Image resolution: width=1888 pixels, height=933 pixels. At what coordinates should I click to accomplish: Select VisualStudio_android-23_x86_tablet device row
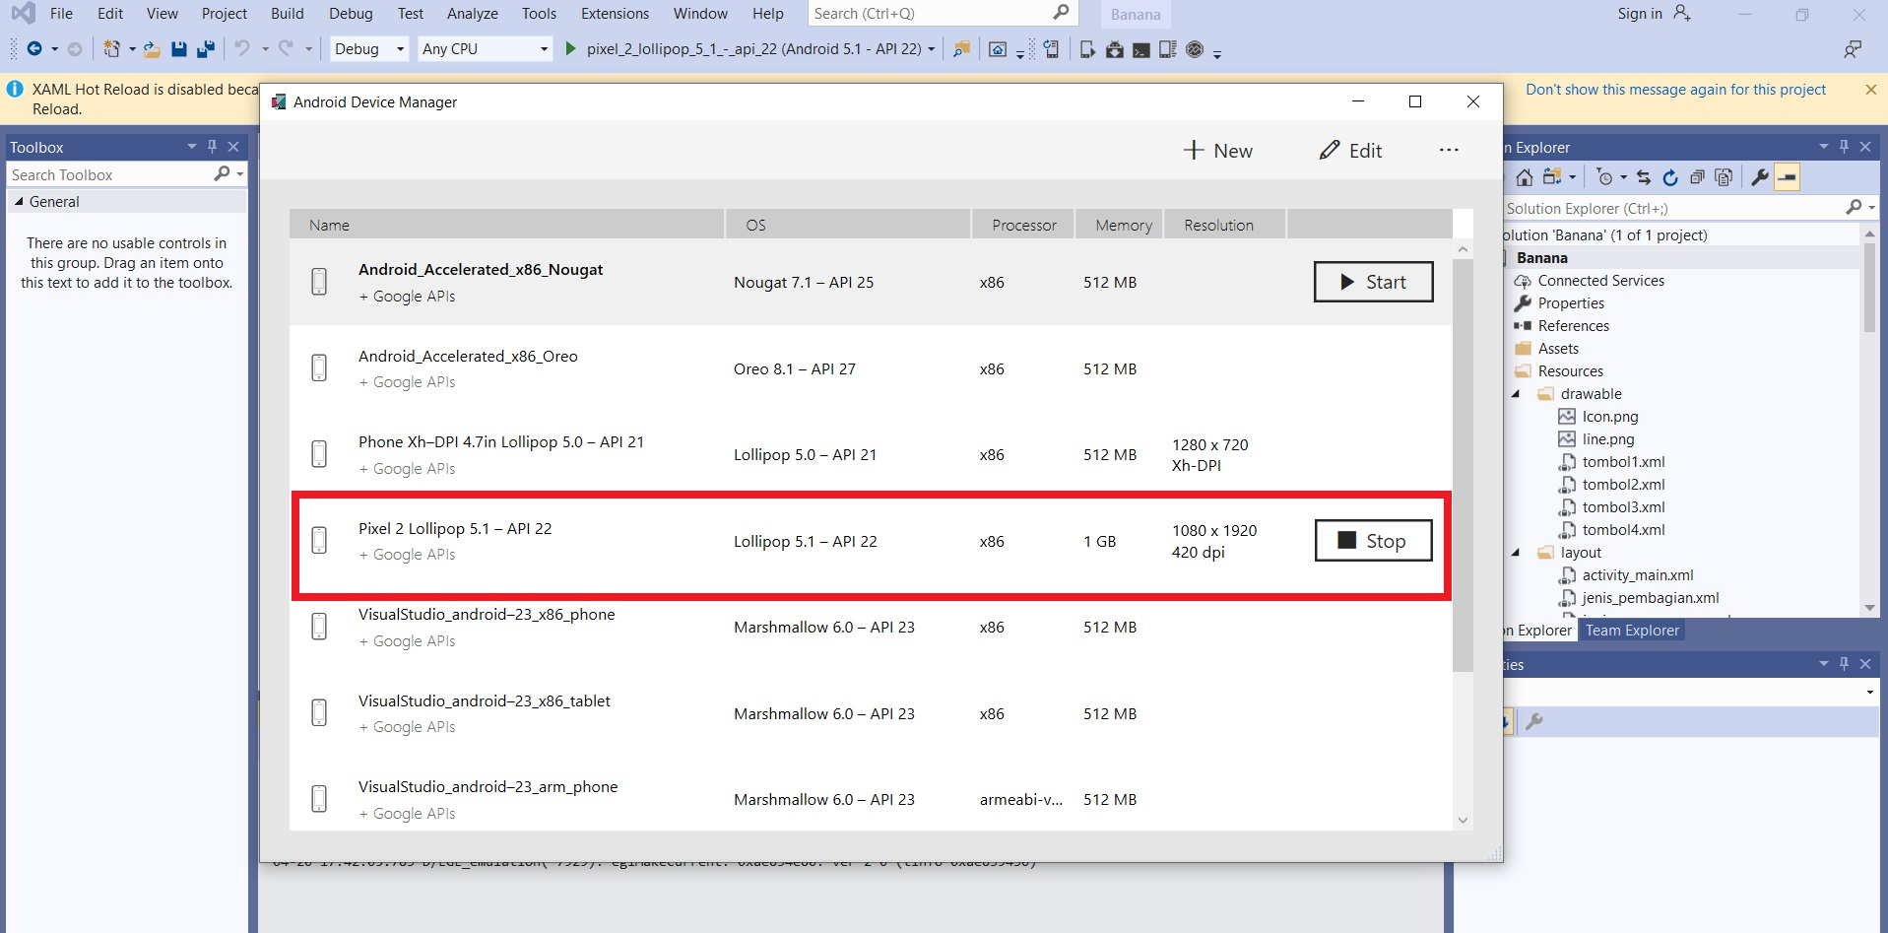871,713
